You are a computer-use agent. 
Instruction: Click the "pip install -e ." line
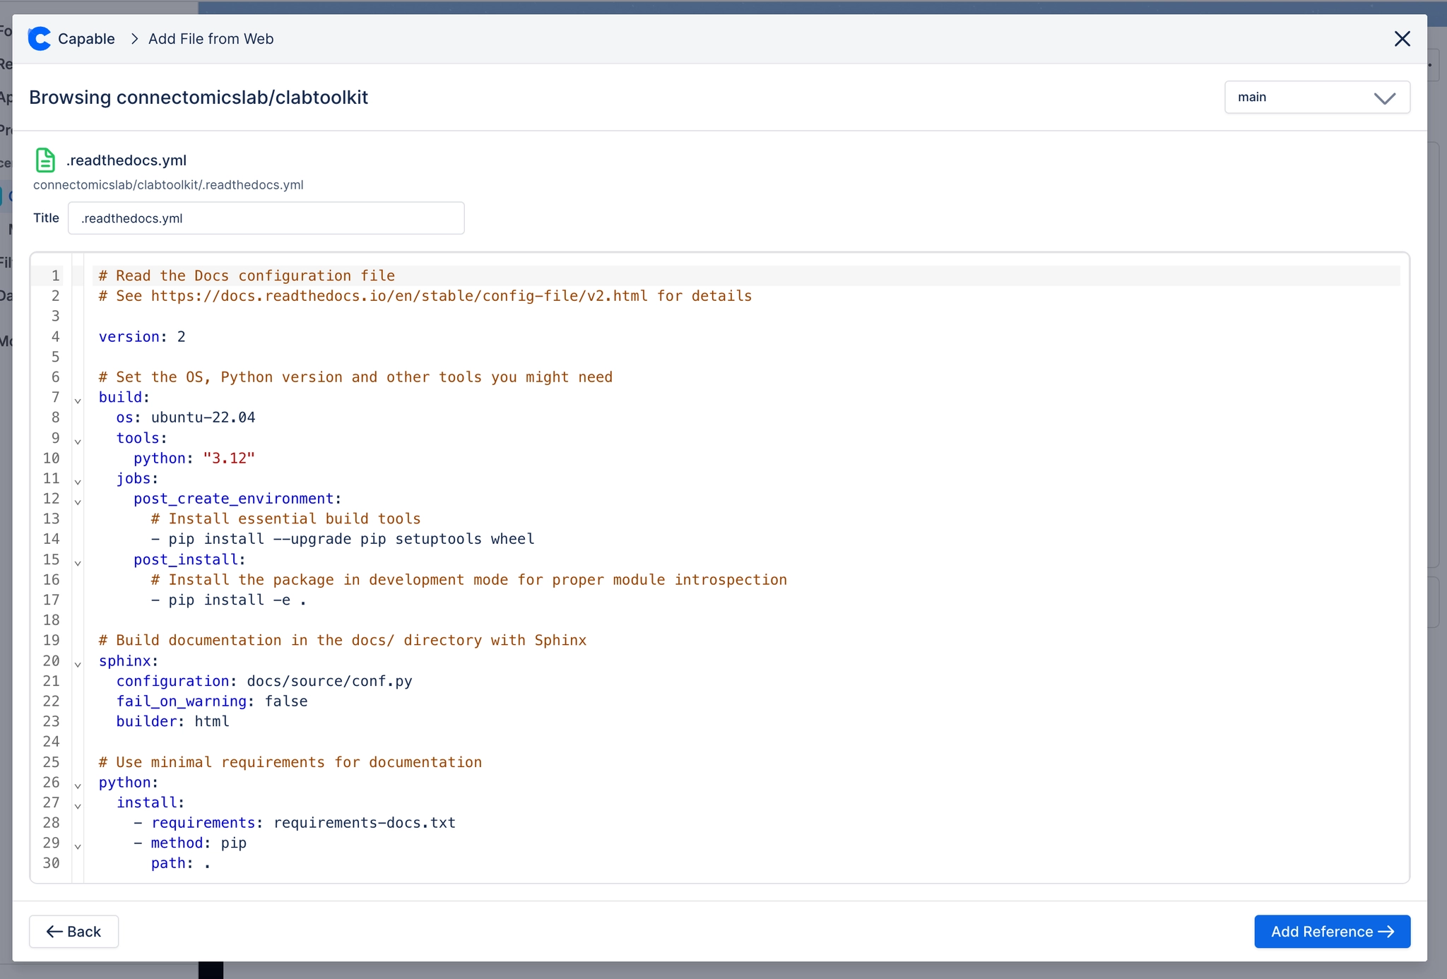[229, 600]
